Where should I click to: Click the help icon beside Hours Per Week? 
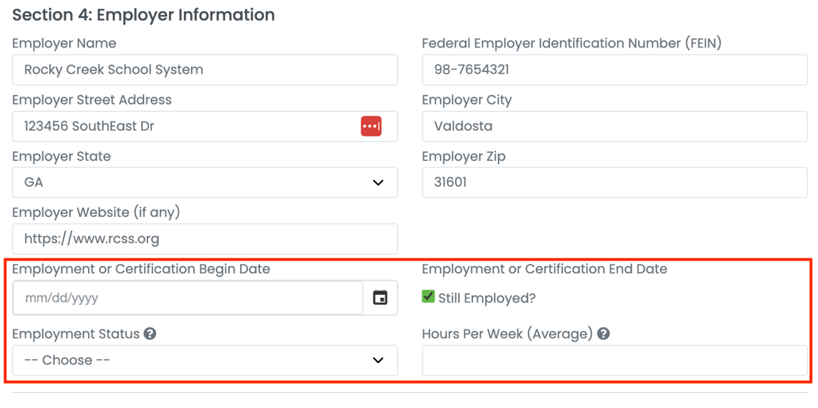(603, 334)
